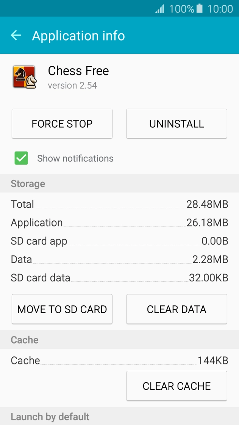Viewport: 239px width, 425px height.
Task: Uninstall the Chess Free app
Action: (x=177, y=123)
